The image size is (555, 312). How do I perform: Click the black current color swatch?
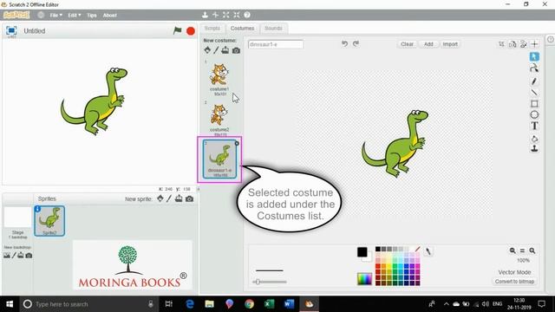click(x=362, y=252)
